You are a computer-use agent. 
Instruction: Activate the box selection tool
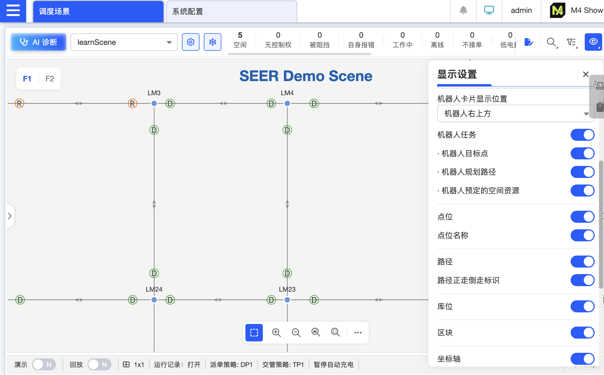click(x=254, y=332)
